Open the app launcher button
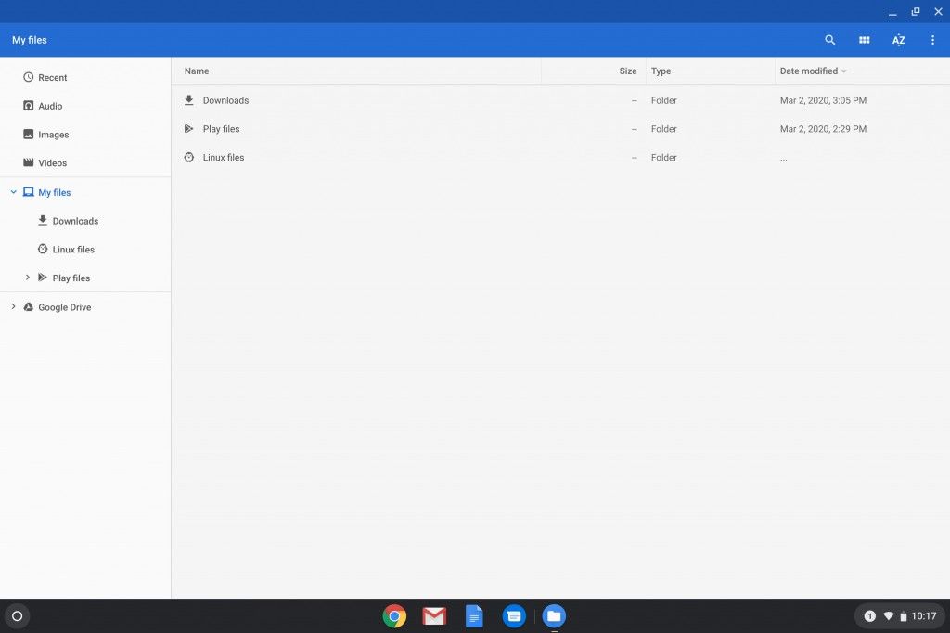The image size is (950, 633). coord(16,615)
